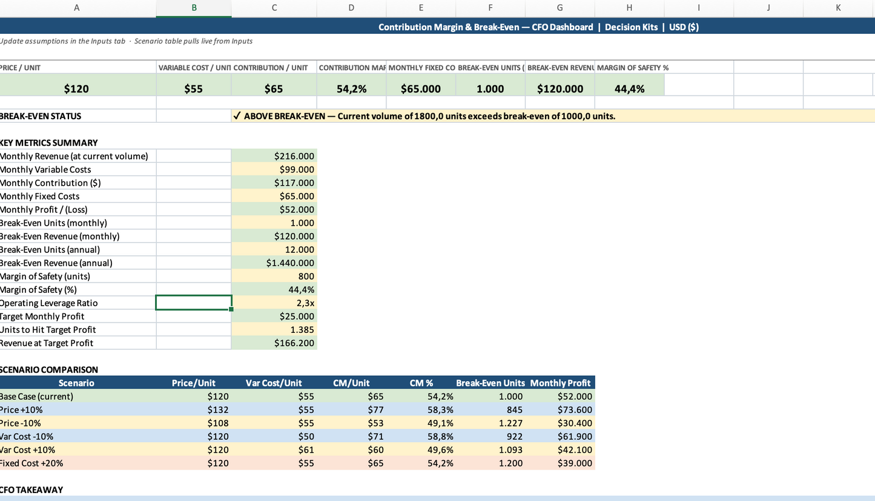Viewport: 875px width, 501px height.
Task: Select the Target Monthly Profit $25.000 cell
Action: (274, 316)
